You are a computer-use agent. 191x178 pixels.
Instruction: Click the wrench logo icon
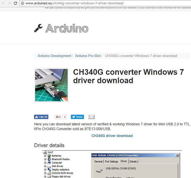(38, 28)
